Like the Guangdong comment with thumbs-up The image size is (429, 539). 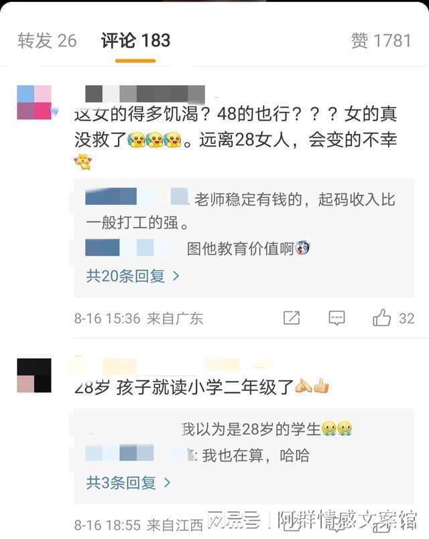pyautogui.click(x=382, y=317)
